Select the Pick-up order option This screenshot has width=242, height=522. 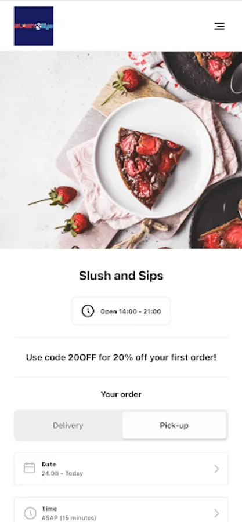174,426
